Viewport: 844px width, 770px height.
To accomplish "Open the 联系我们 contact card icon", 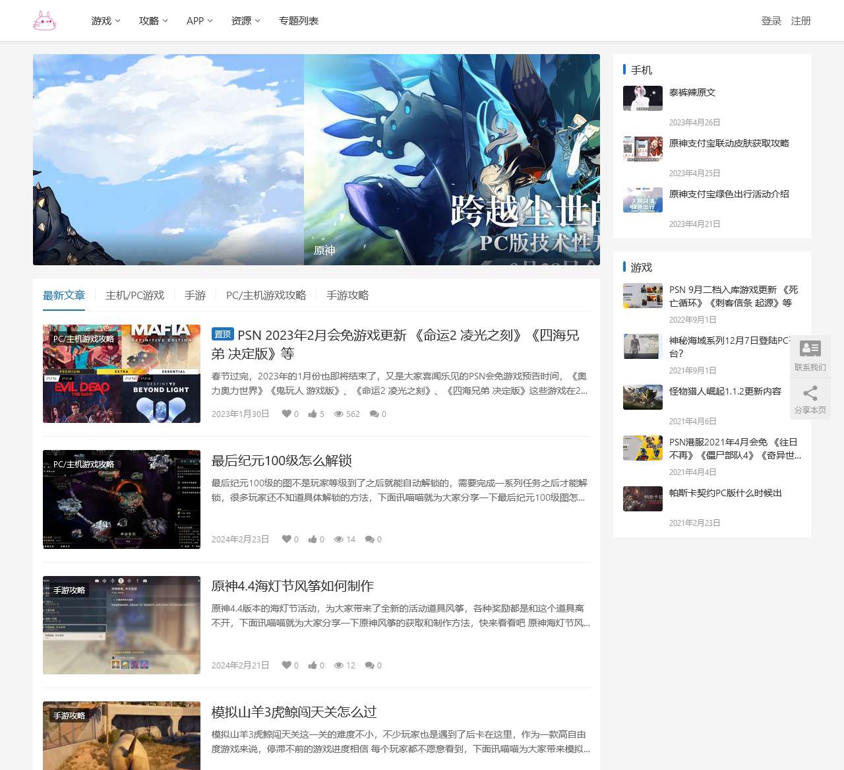I will [x=810, y=348].
